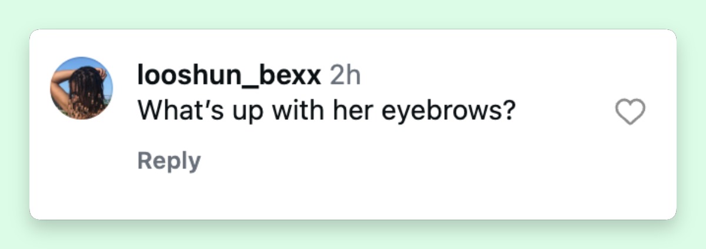
Task: Select the comment's posted time 2h
Action: pyautogui.click(x=344, y=76)
